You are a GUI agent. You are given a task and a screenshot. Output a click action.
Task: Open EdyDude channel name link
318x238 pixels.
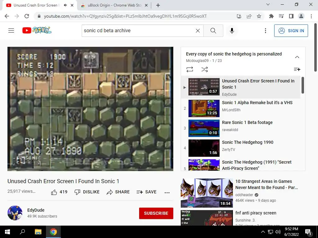click(36, 210)
